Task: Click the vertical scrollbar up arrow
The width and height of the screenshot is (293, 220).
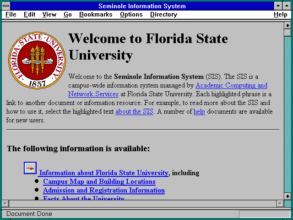Action: pos(288,26)
